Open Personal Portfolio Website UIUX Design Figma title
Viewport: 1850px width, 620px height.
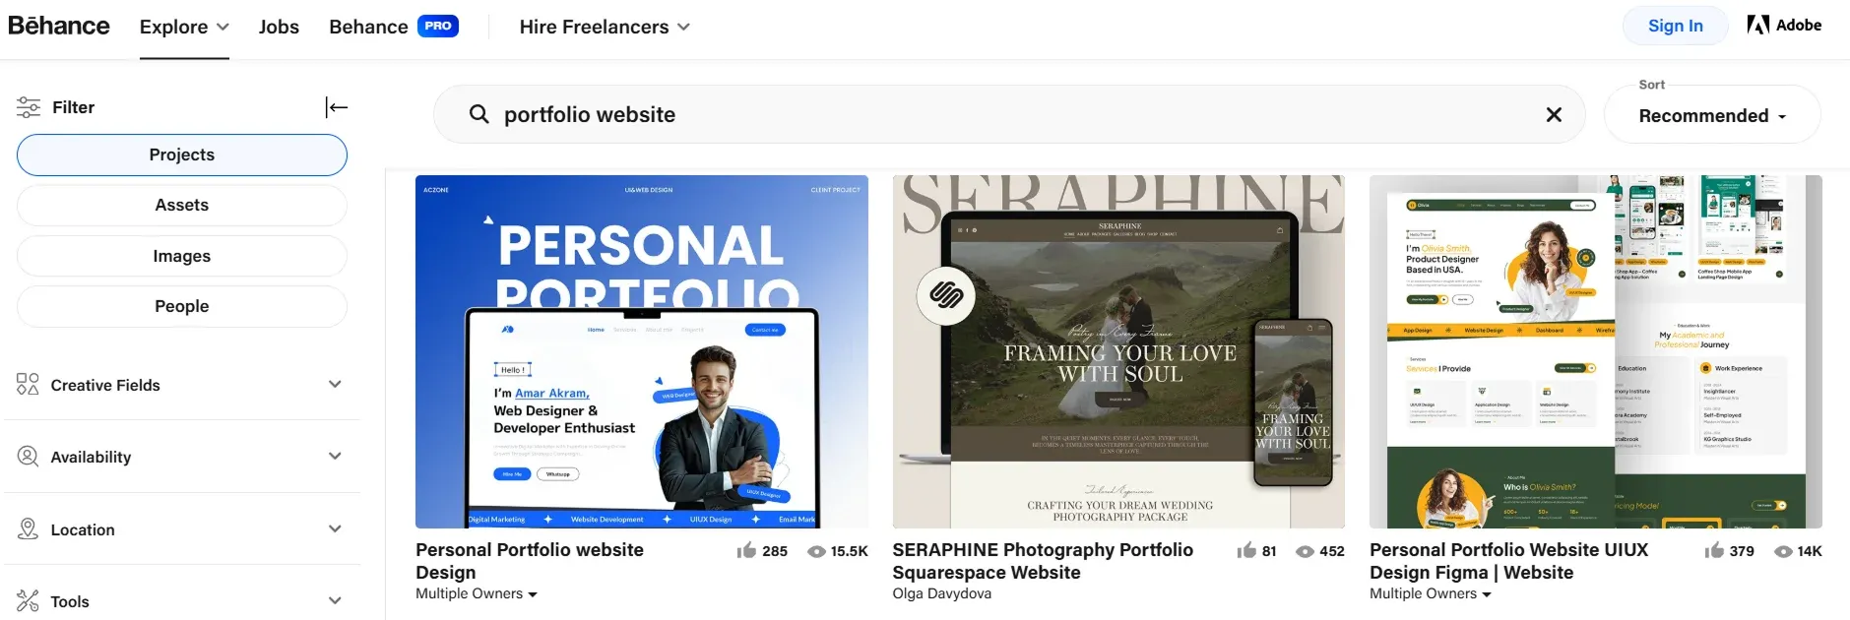[x=1508, y=561]
